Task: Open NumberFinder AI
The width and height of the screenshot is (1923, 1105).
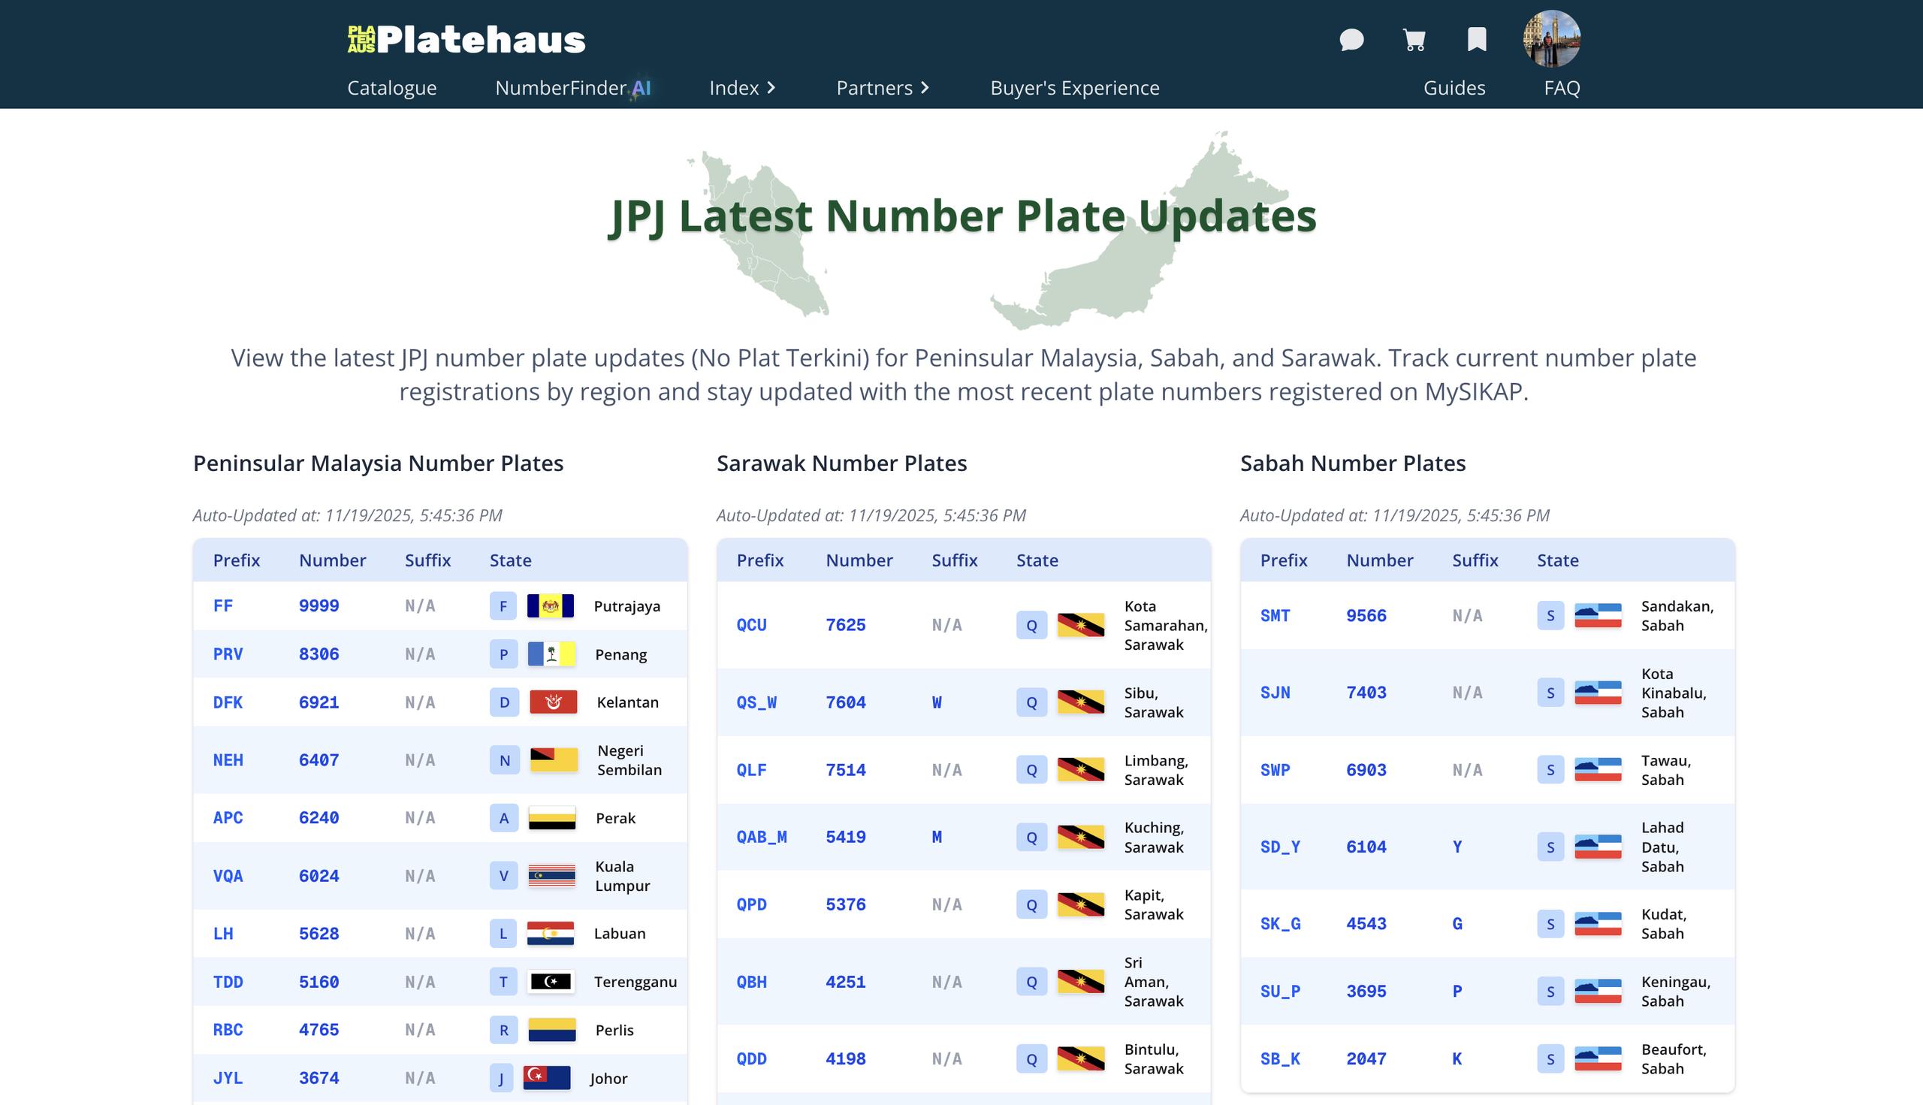Action: coord(572,88)
